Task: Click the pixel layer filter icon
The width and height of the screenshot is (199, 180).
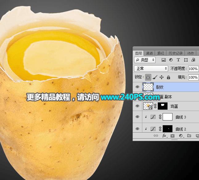Action: pyautogui.click(x=164, y=60)
